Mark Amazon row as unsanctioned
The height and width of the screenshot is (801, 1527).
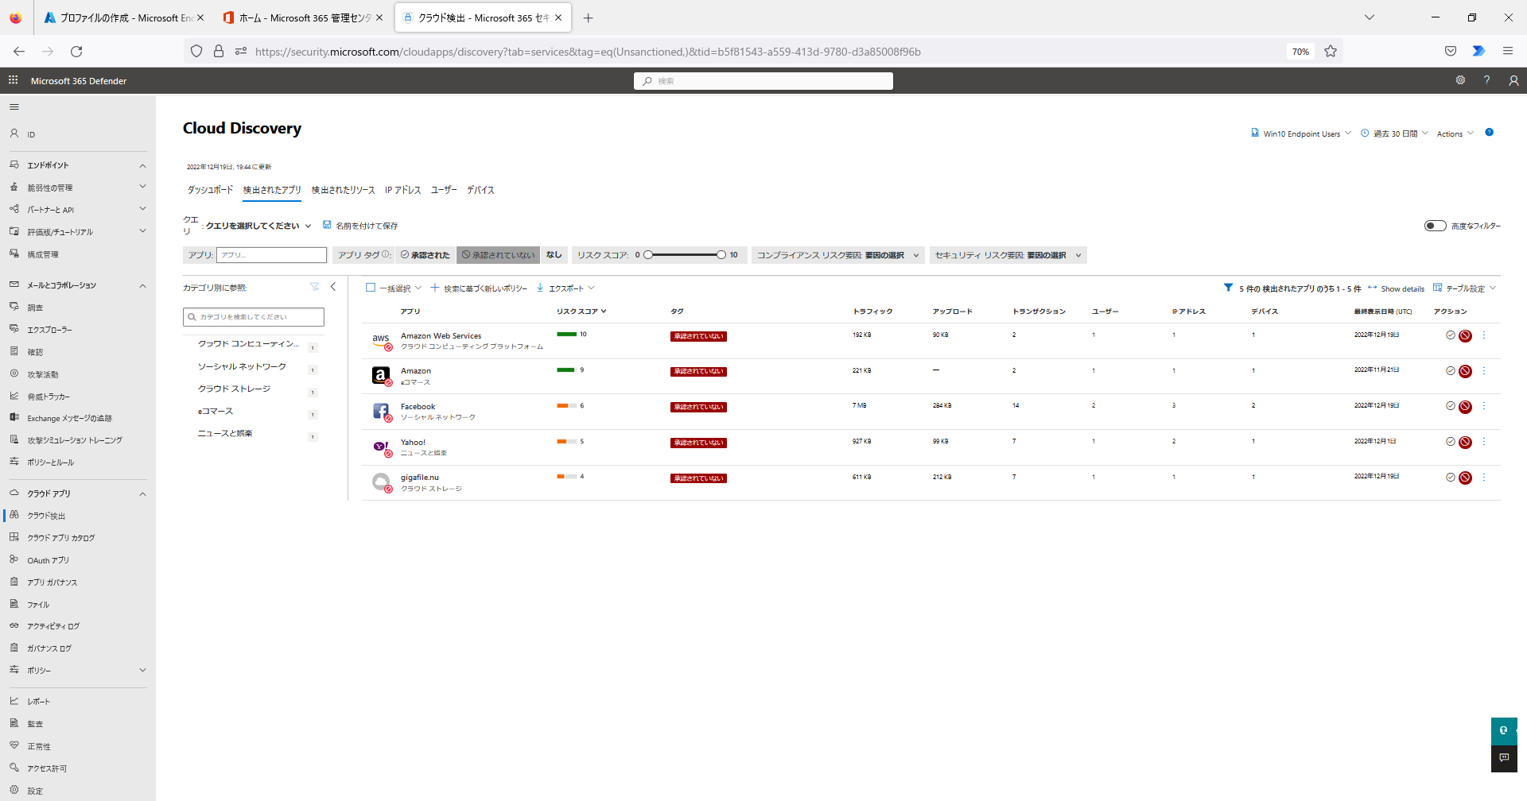[1465, 371]
